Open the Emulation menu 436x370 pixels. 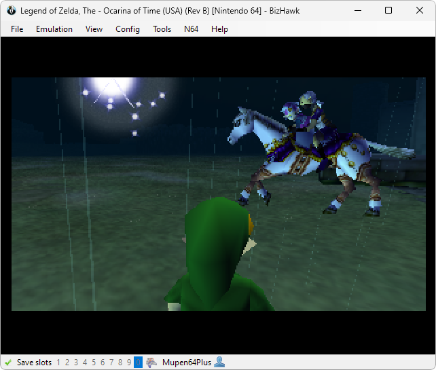[x=54, y=29]
